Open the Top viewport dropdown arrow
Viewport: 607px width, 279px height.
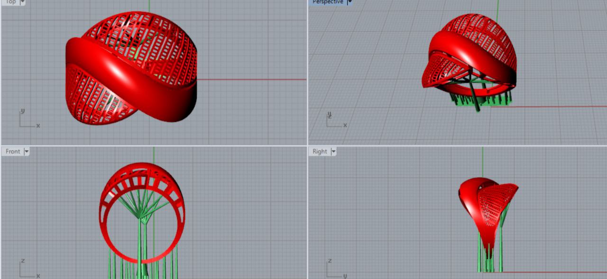22,2
